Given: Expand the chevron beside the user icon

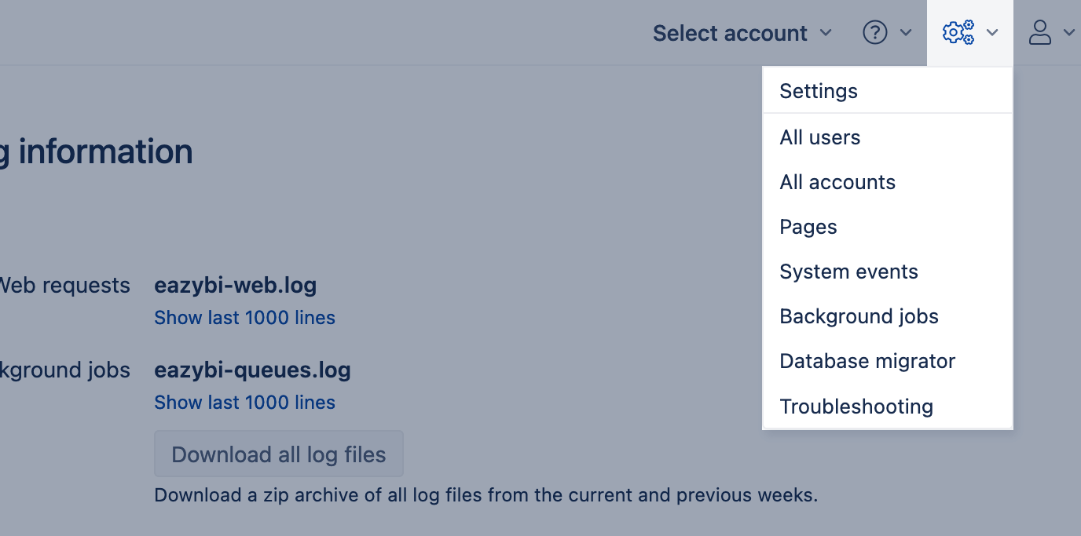Looking at the screenshot, I should (x=1068, y=33).
